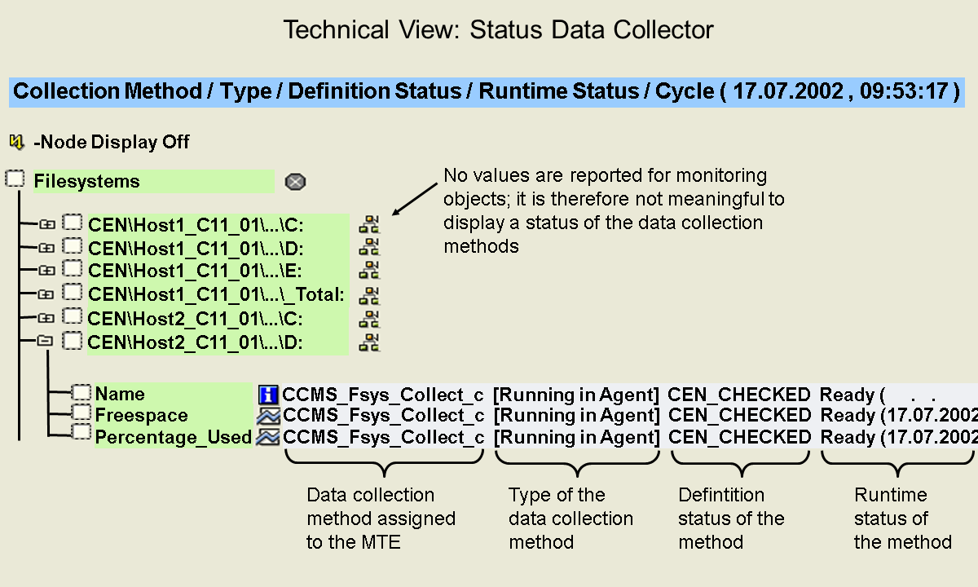The width and height of the screenshot is (978, 587).
Task: Click CCMS_Fsys_Collect_c method in Name row
Action: (x=383, y=395)
